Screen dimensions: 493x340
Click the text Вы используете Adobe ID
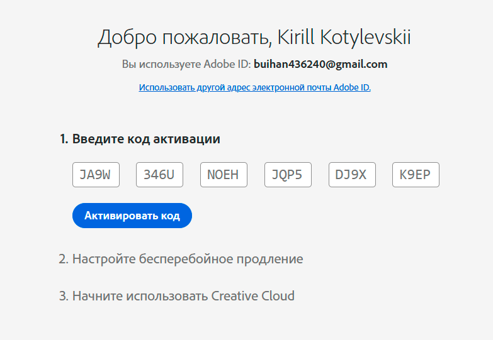pos(186,64)
